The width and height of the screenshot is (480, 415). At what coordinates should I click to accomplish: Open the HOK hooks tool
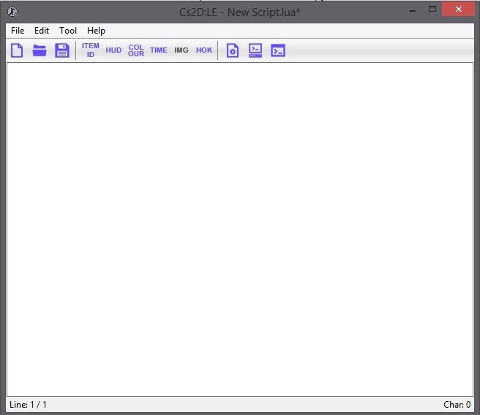(x=204, y=50)
